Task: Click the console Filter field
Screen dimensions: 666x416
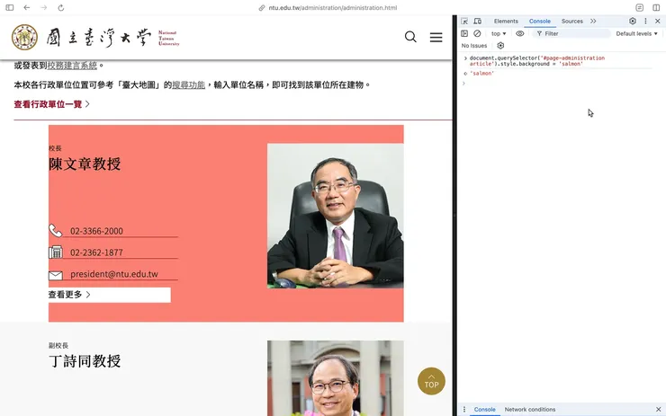Action: click(571, 33)
